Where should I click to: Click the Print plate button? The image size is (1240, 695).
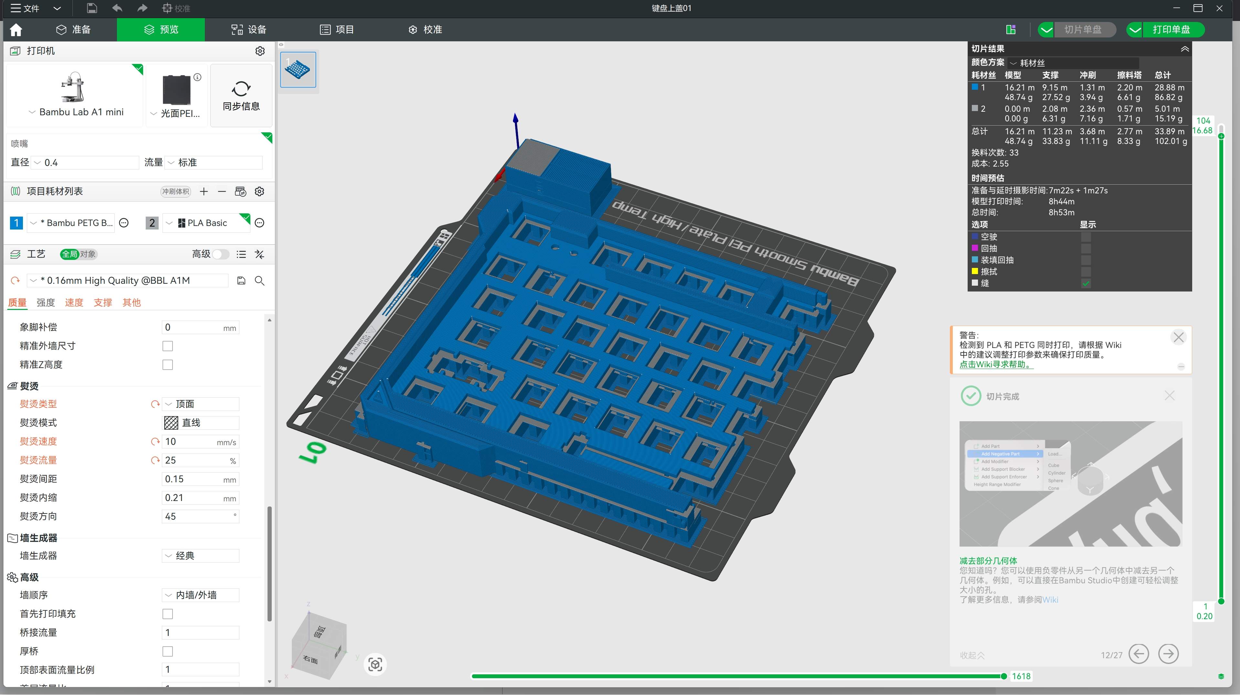coord(1171,30)
